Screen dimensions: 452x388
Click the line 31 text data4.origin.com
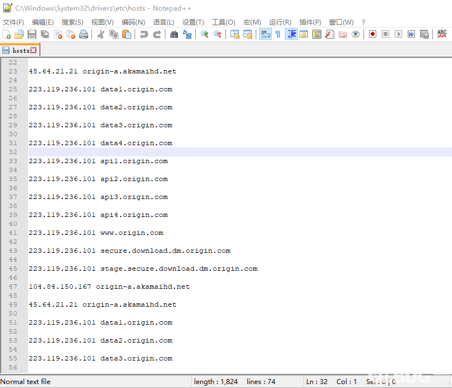(x=136, y=144)
